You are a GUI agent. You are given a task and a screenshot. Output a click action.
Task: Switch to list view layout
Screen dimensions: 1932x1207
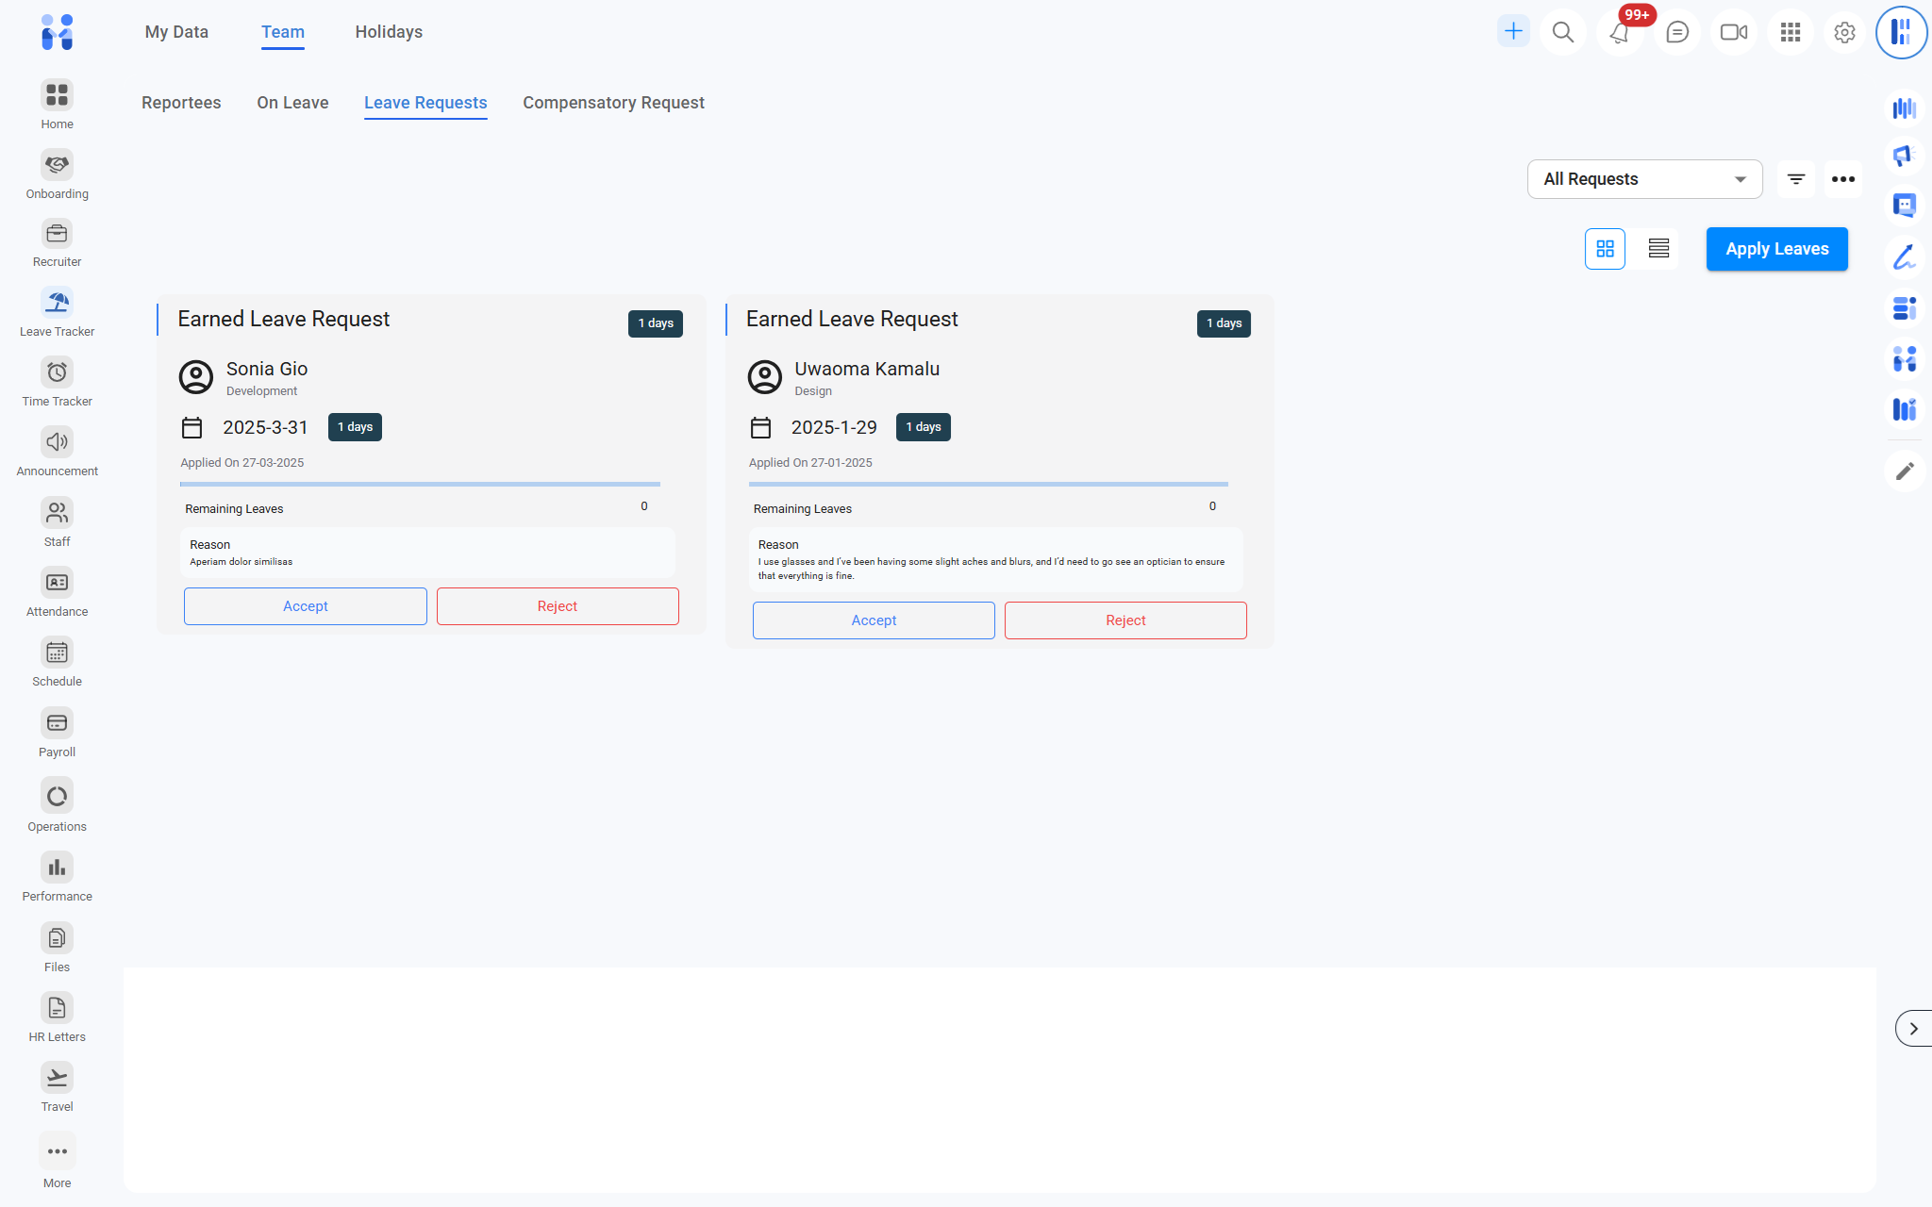point(1658,249)
